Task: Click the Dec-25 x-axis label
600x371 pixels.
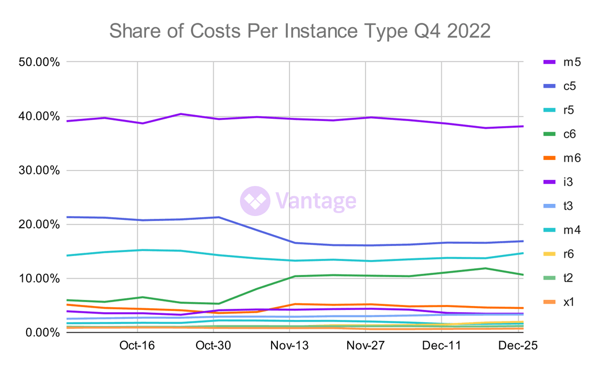Action: (518, 345)
